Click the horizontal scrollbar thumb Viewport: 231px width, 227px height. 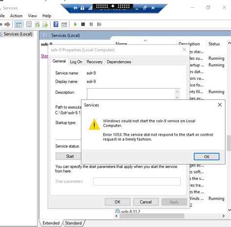tap(152, 216)
